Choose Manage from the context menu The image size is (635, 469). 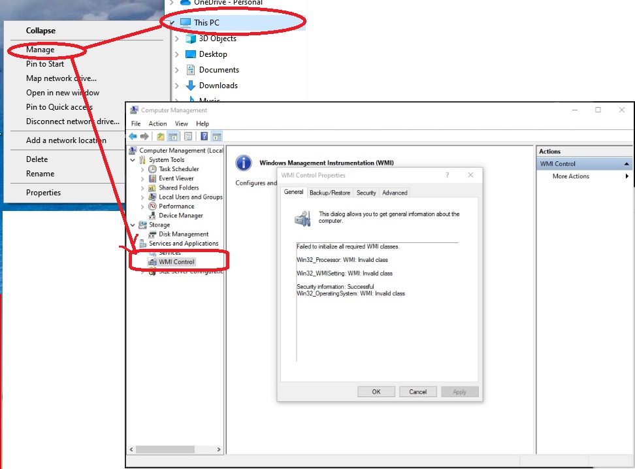(x=39, y=49)
